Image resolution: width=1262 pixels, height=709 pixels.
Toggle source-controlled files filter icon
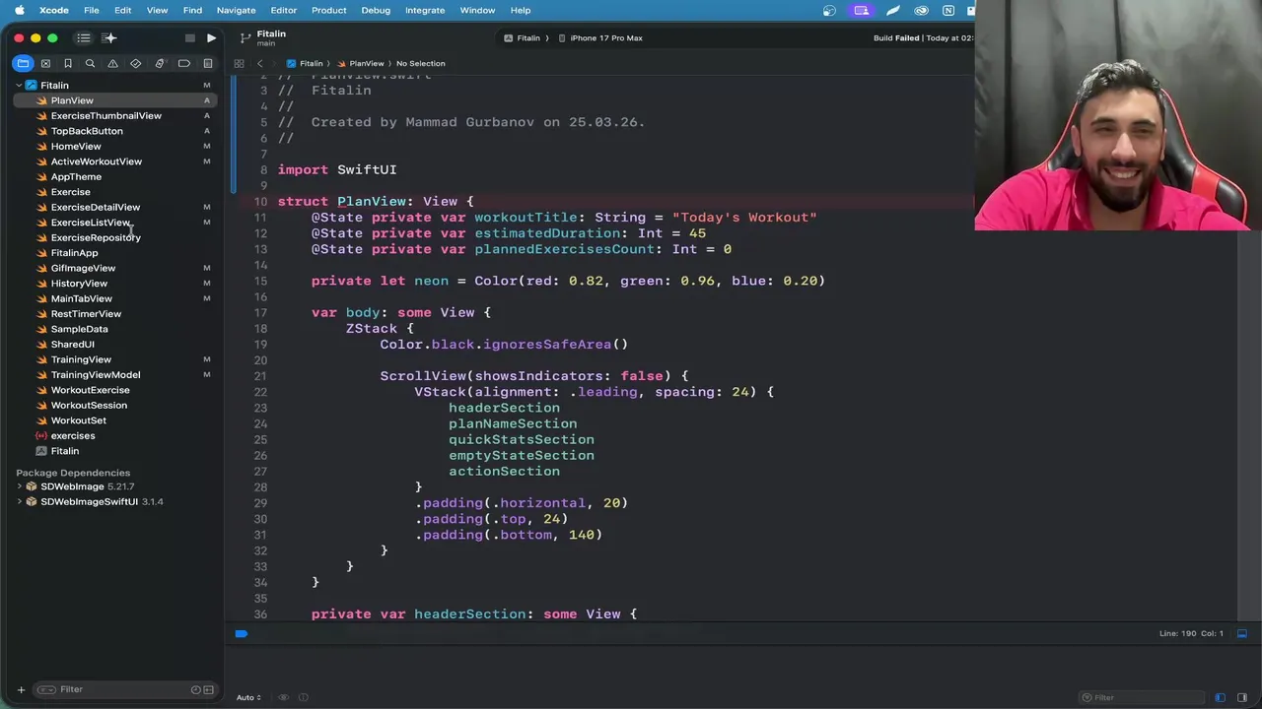[208, 689]
